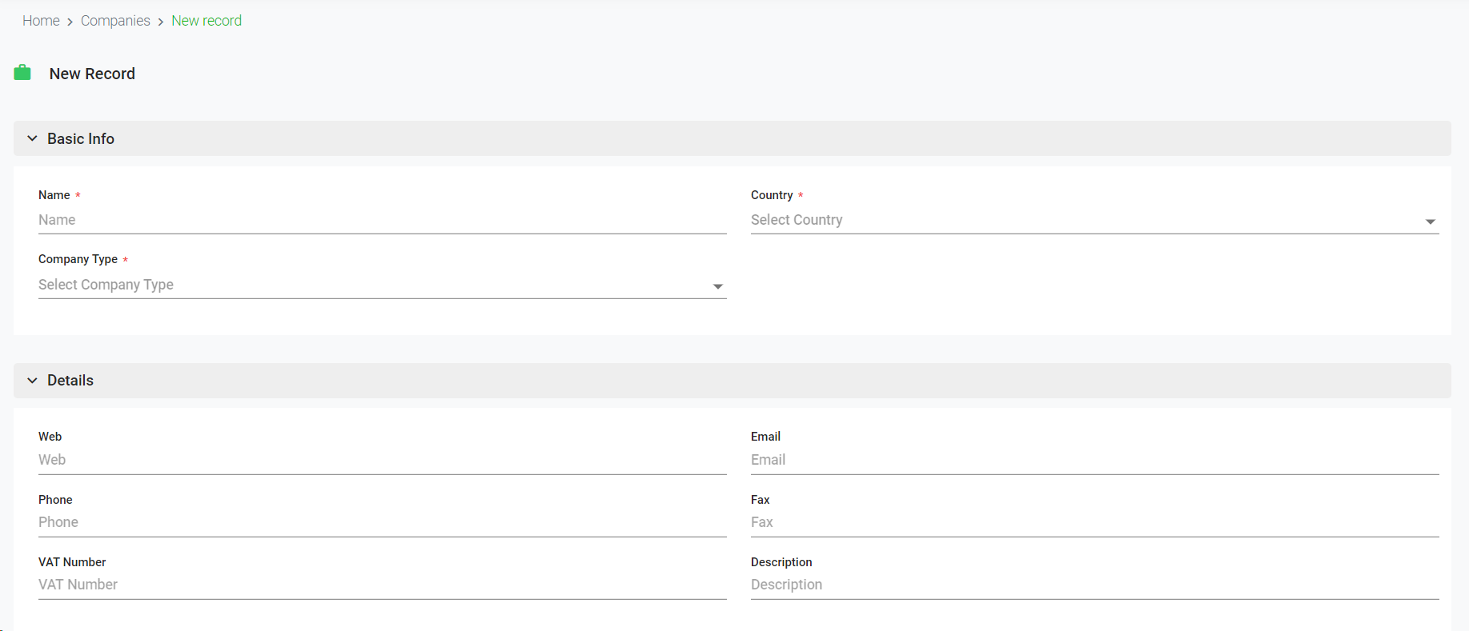Select the Email input field
This screenshot has width=1469, height=631.
(x=1094, y=460)
